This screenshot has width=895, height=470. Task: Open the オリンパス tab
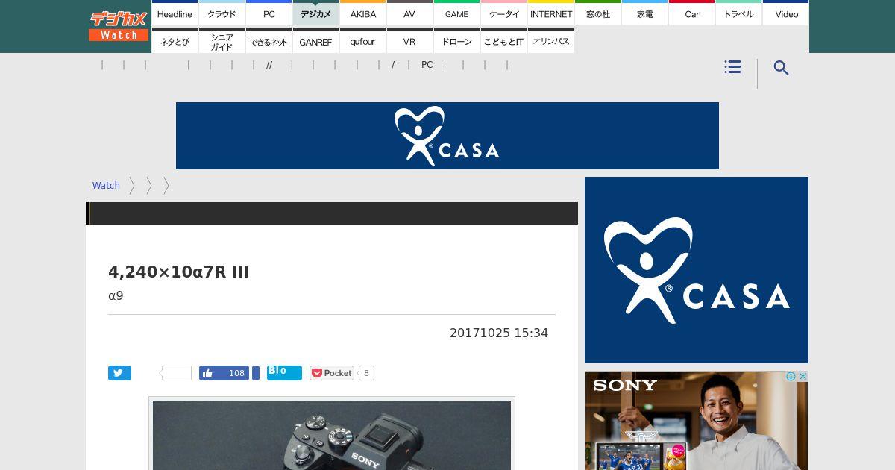550,41
